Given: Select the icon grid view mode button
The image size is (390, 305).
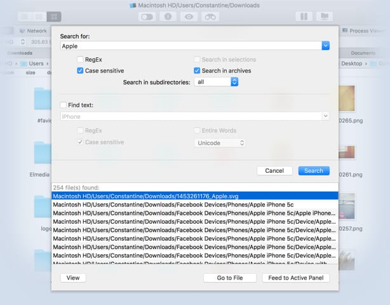Looking at the screenshot, I should click(x=54, y=17).
